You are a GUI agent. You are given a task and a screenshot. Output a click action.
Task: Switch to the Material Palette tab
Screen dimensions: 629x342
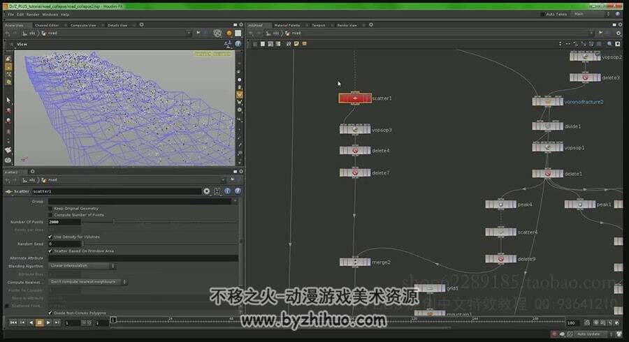pos(287,25)
